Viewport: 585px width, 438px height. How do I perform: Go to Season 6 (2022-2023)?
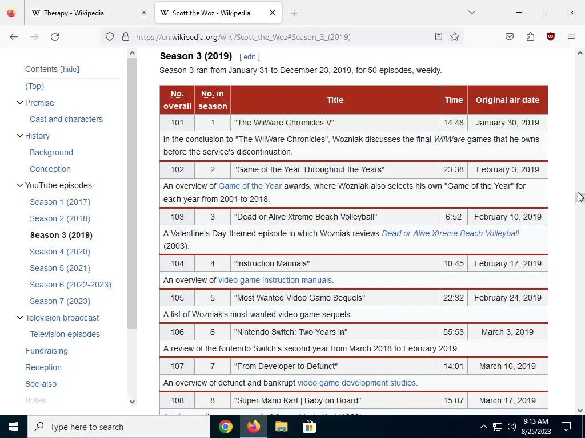70,285
